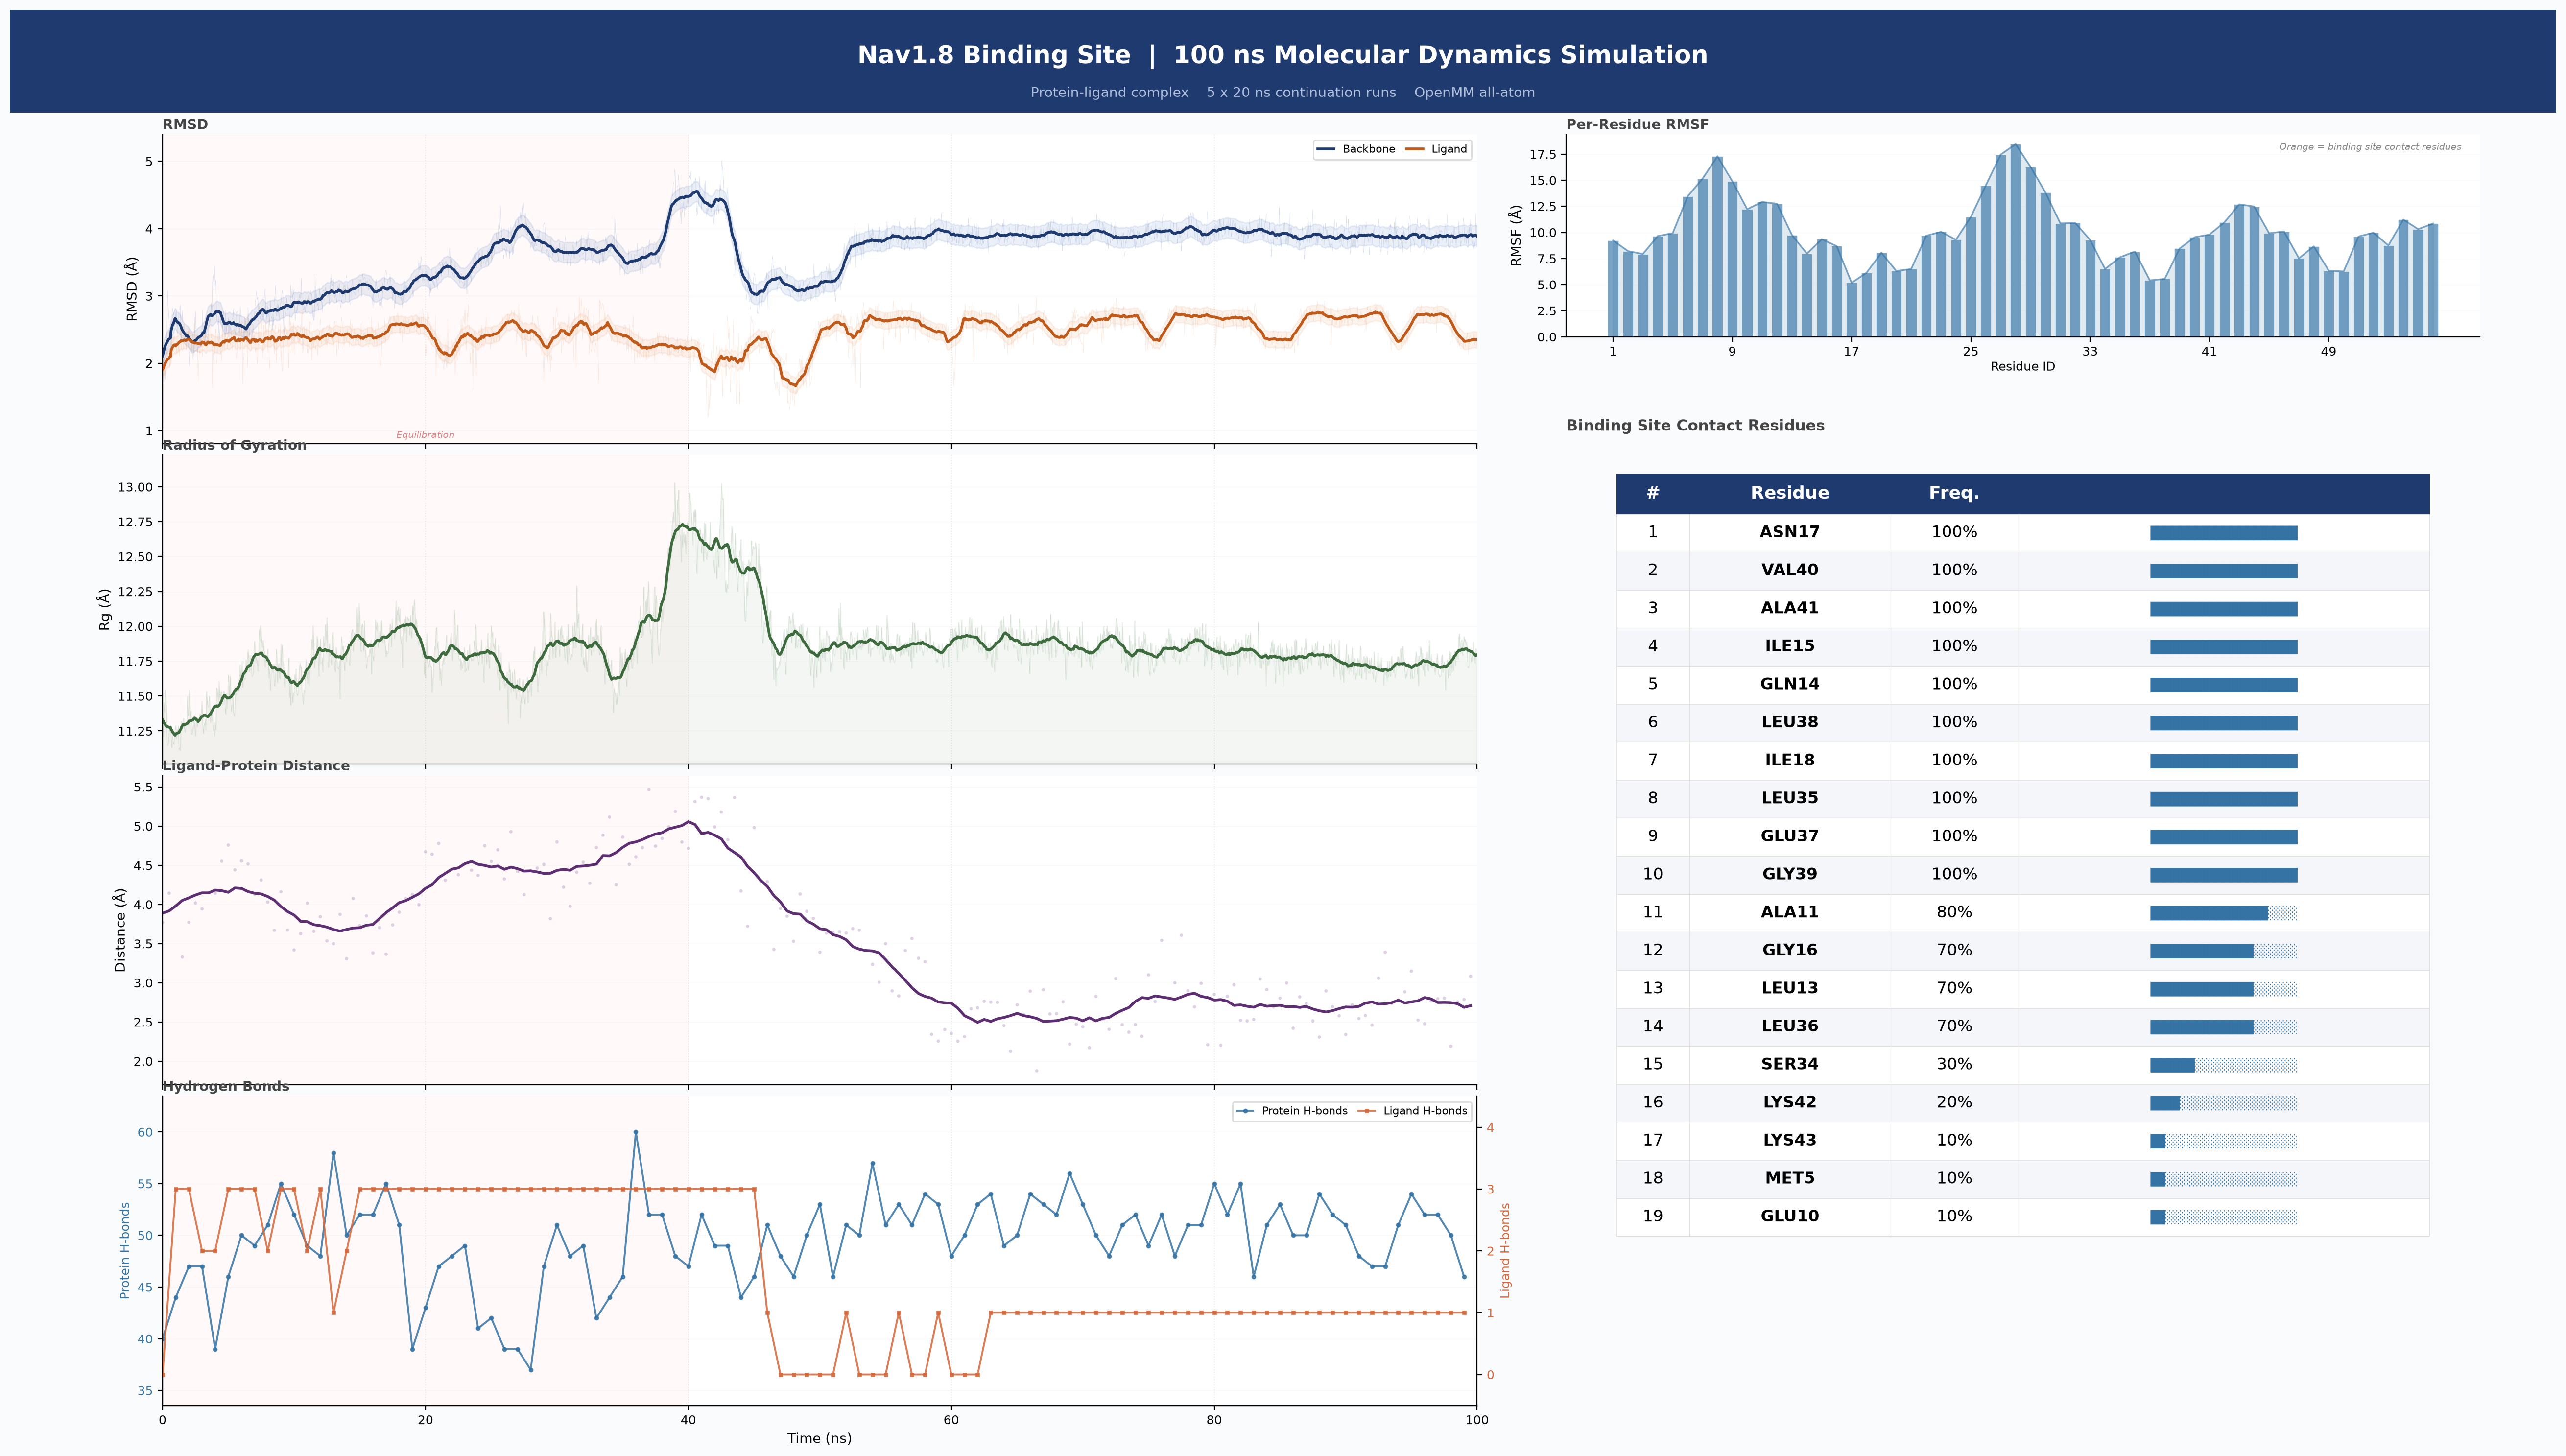This screenshot has height=1456, width=2566.
Task: Click the Ligand H-bonds legend entry
Action: tap(1412, 1111)
